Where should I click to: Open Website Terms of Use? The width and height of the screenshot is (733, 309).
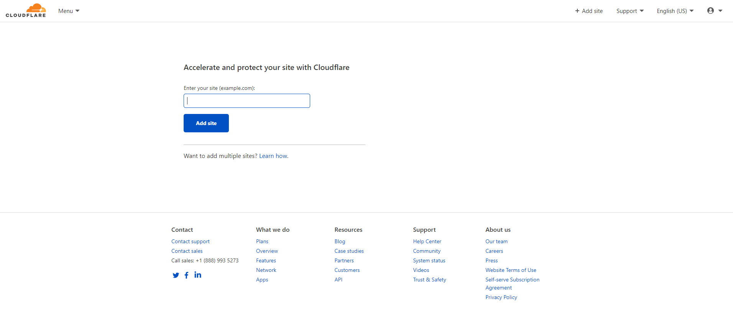(x=511, y=270)
